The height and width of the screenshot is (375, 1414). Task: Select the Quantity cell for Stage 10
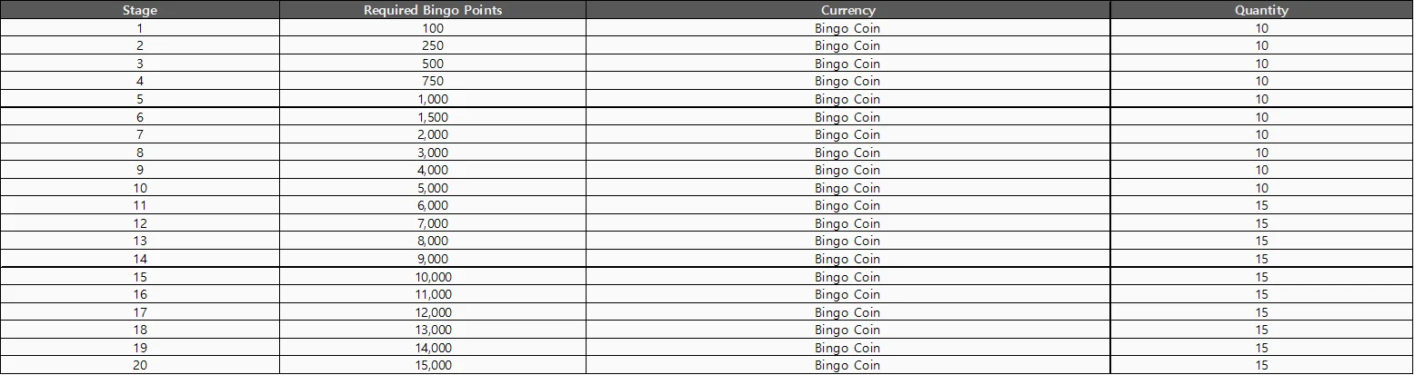coord(1261,188)
